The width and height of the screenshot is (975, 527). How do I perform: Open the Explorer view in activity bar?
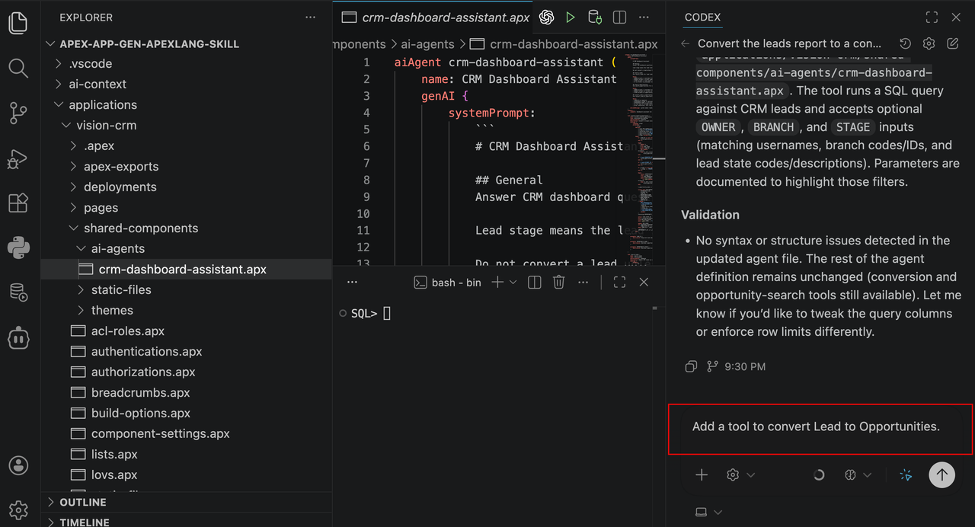[x=18, y=23]
